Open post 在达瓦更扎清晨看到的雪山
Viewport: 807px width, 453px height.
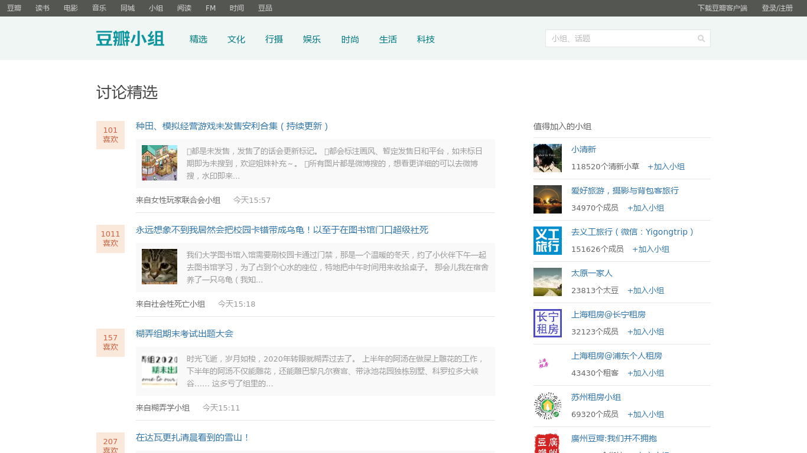pyautogui.click(x=193, y=438)
